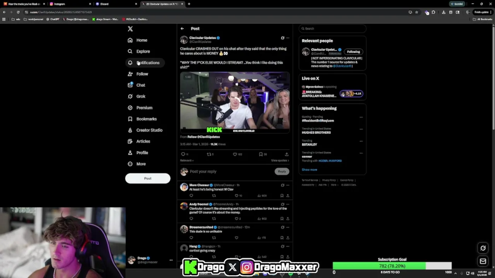
Task: Open the Chat section
Action: pyautogui.click(x=137, y=85)
